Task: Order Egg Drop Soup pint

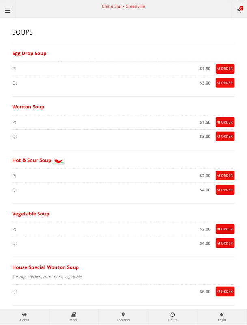Action: click(225, 69)
